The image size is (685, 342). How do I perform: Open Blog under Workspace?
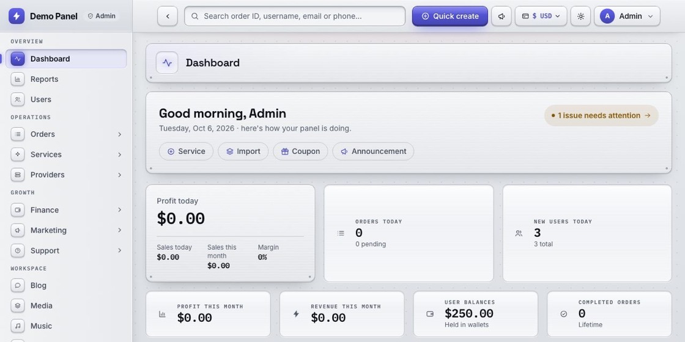point(66,285)
